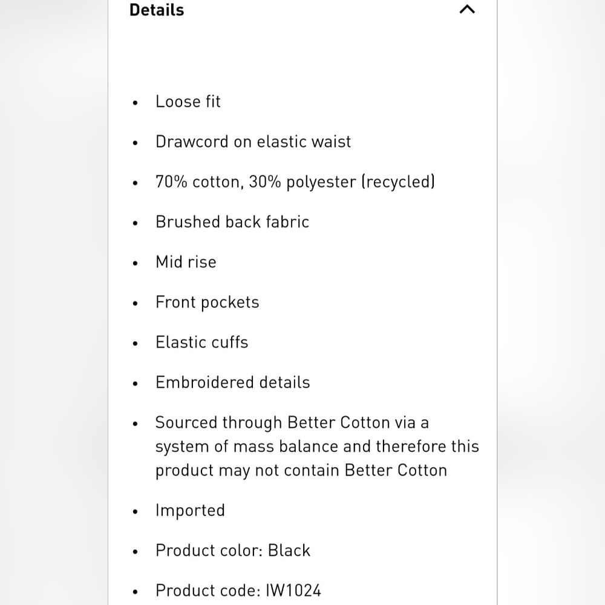This screenshot has width=605, height=605.
Task: Select the Imported bullet item
Action: (x=190, y=511)
